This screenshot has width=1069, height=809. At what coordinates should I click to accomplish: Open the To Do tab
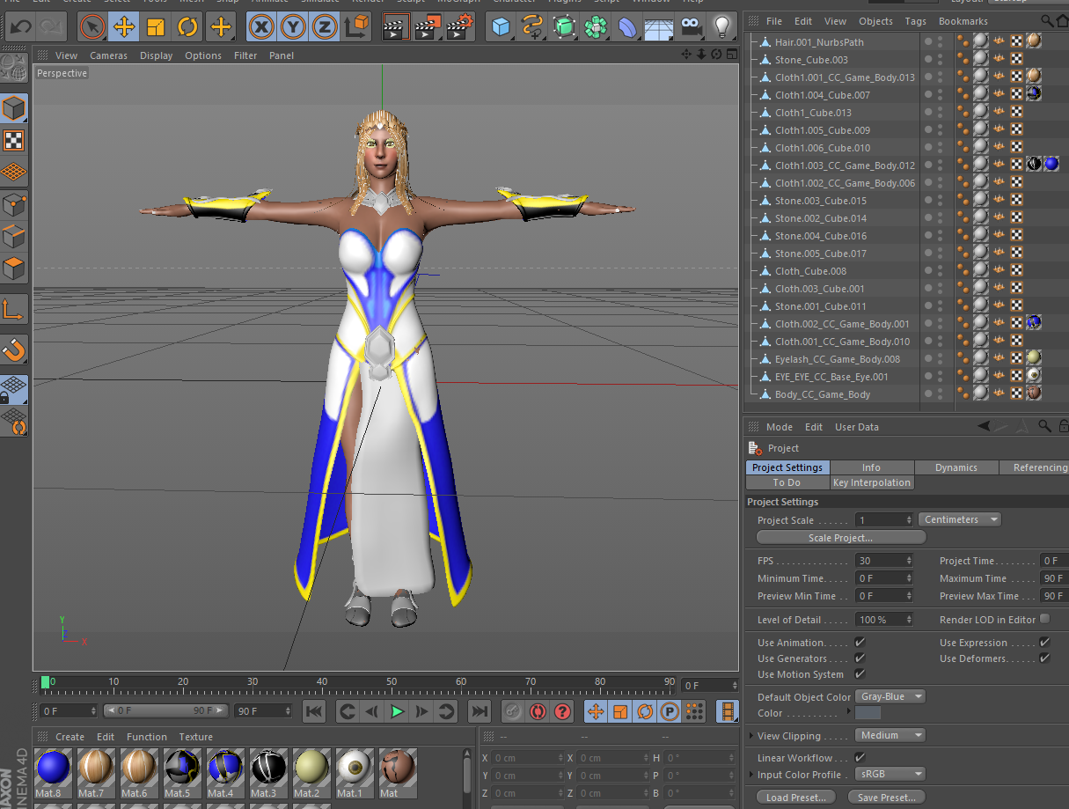coord(787,482)
